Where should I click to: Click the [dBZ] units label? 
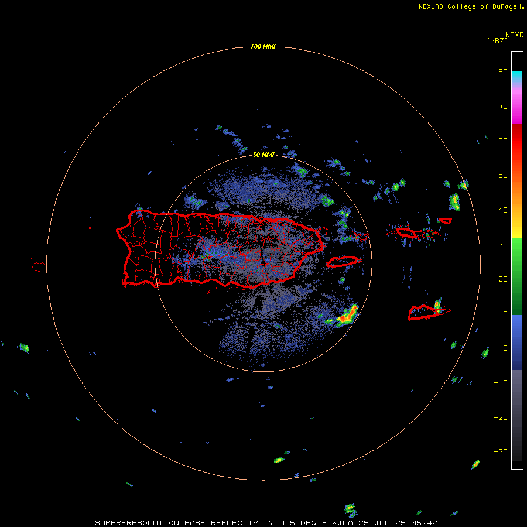[497, 40]
